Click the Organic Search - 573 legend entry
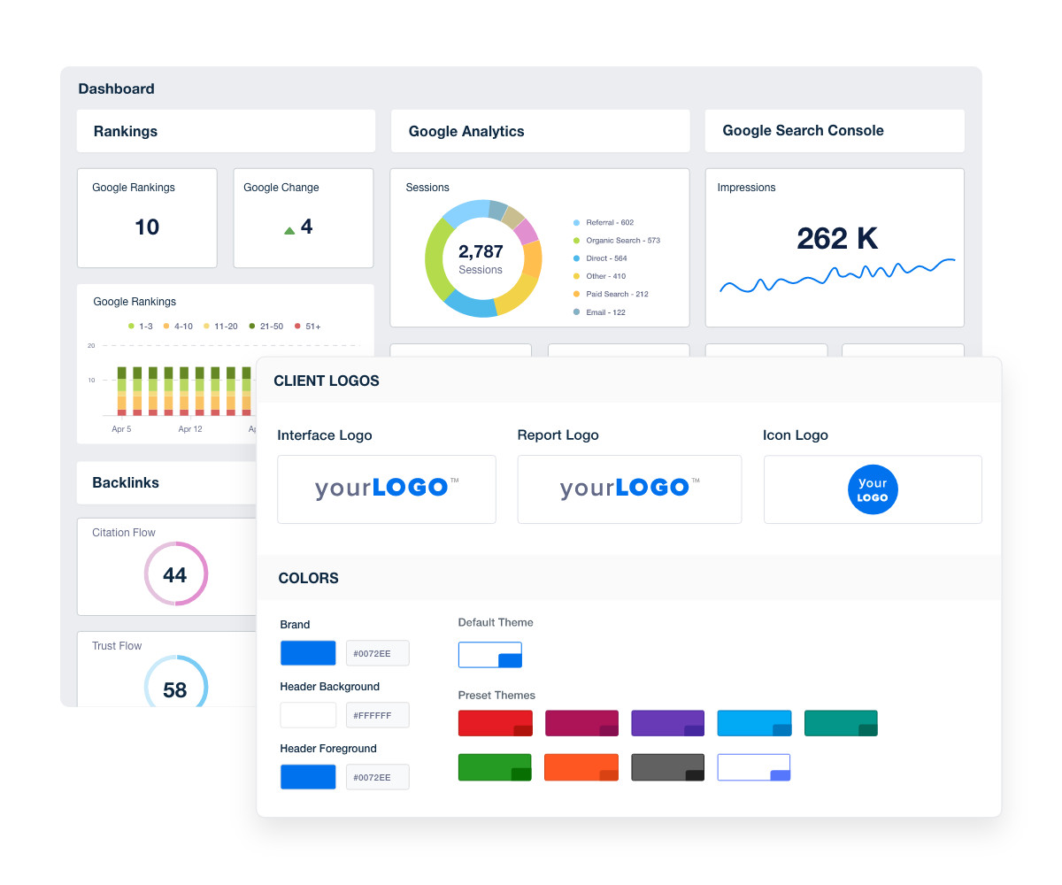The image size is (1062, 885). coord(617,241)
